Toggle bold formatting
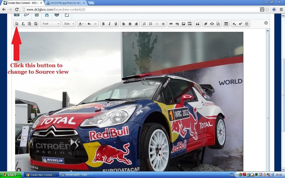This screenshot has width=285, height=178. [103, 24]
